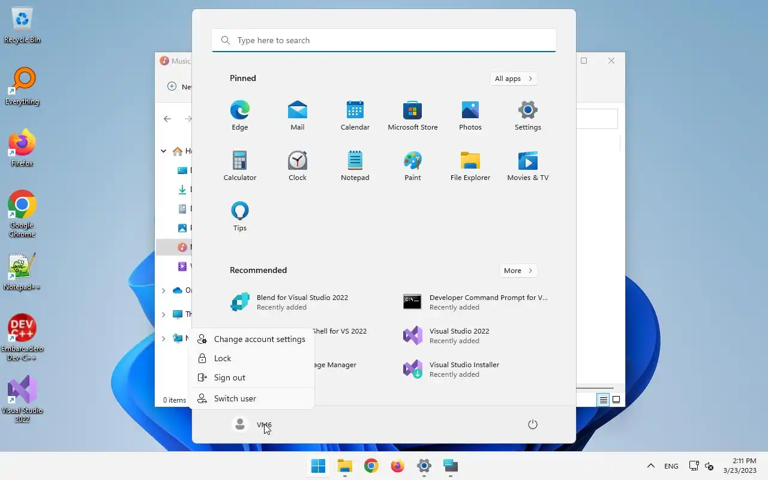Open Recycle Bin on desktop
The image size is (768, 480).
[22, 25]
